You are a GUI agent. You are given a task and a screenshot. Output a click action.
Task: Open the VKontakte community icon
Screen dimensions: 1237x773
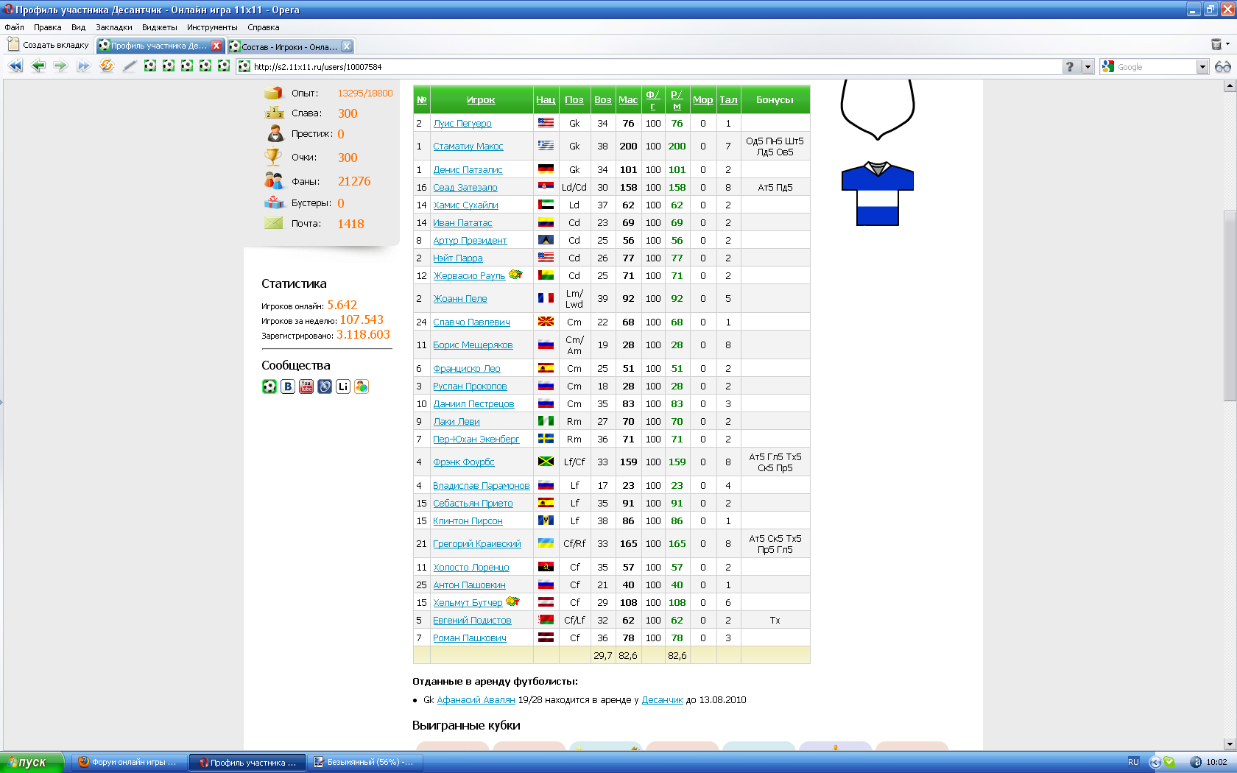tap(288, 386)
